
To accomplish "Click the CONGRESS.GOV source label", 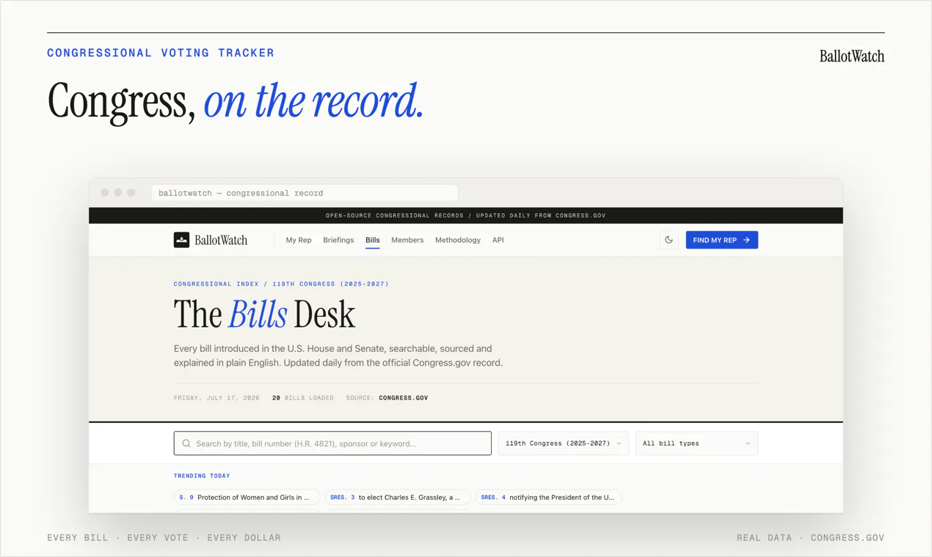I will [403, 398].
